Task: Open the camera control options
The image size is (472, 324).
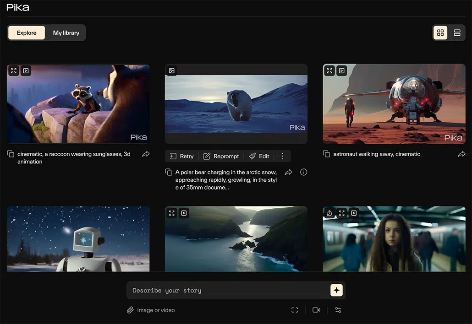Action: pos(316,310)
